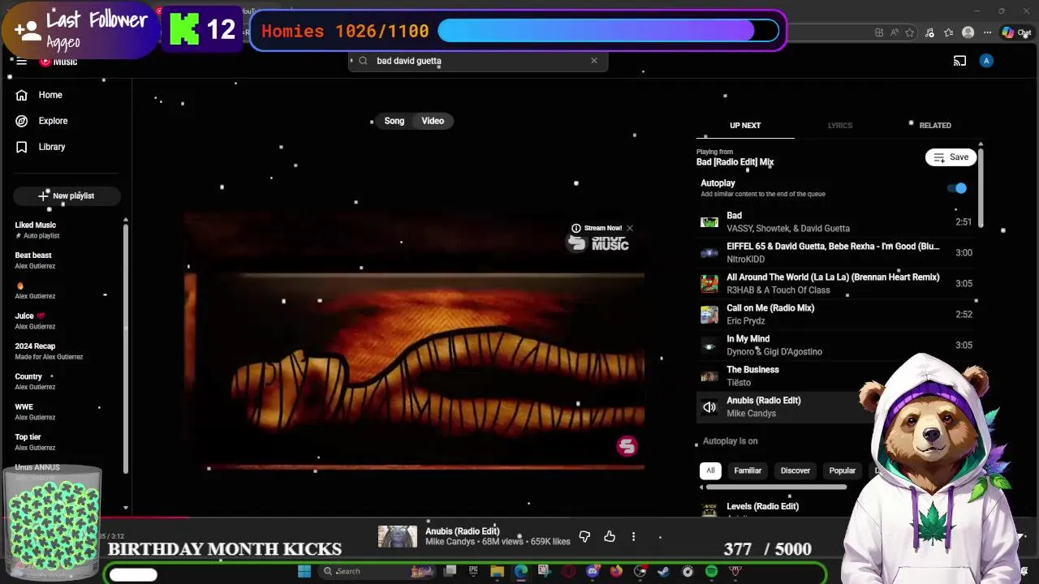
Task: Open the Library section
Action: point(41,147)
